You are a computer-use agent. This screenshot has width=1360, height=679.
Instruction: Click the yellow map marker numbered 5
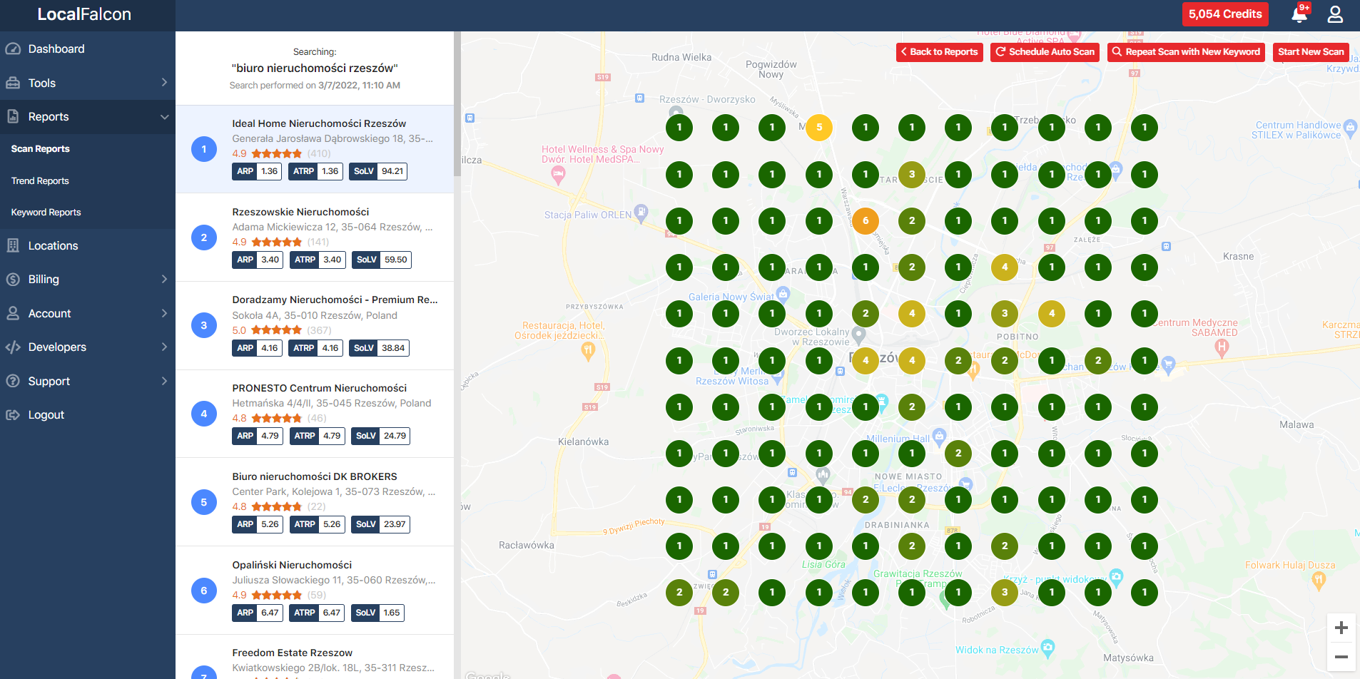pyautogui.click(x=818, y=128)
